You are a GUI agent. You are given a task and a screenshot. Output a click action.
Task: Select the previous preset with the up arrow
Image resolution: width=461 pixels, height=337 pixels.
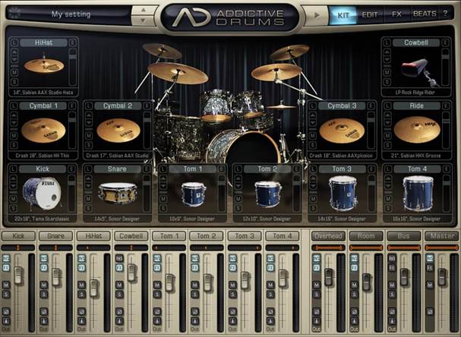144,10
